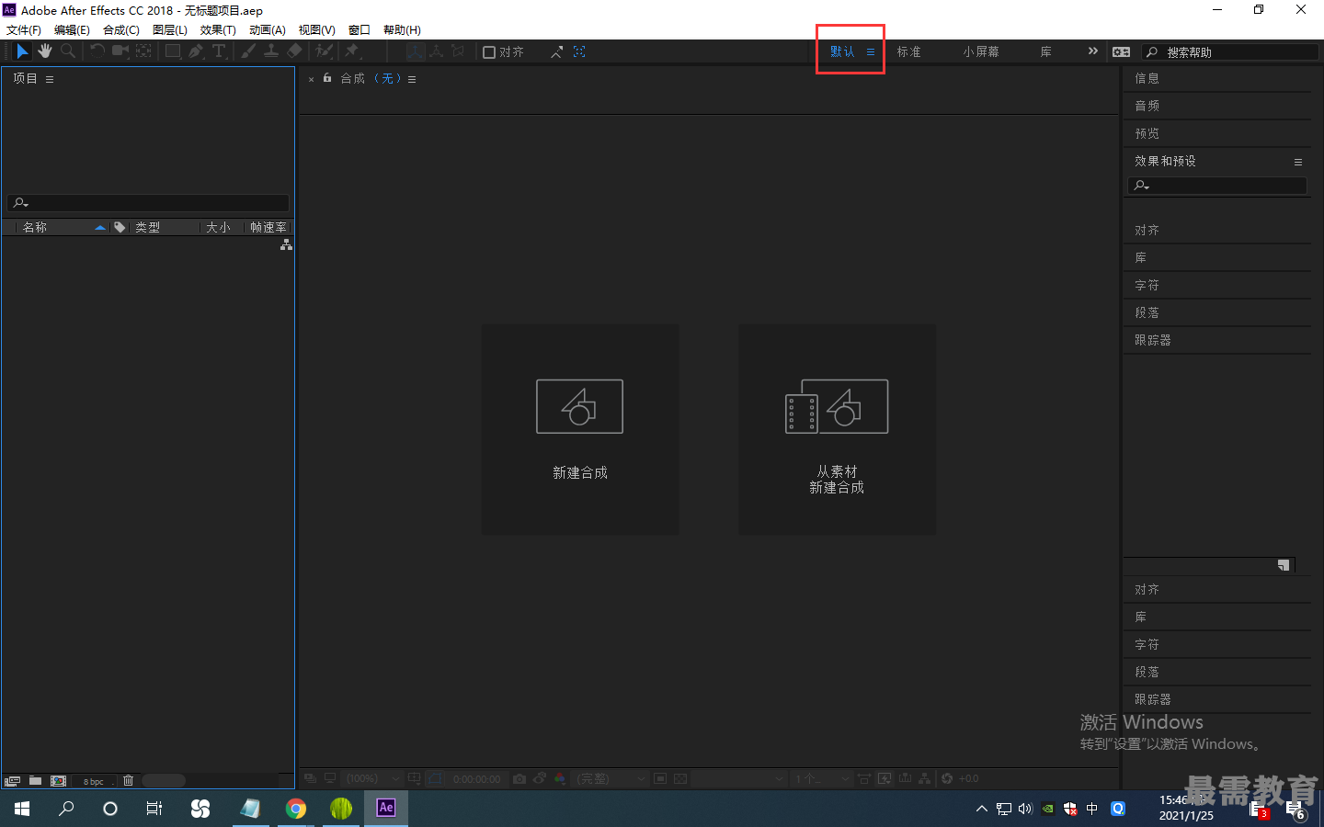Image resolution: width=1324 pixels, height=827 pixels.
Task: Select the Eraser tool
Action: pyautogui.click(x=294, y=51)
